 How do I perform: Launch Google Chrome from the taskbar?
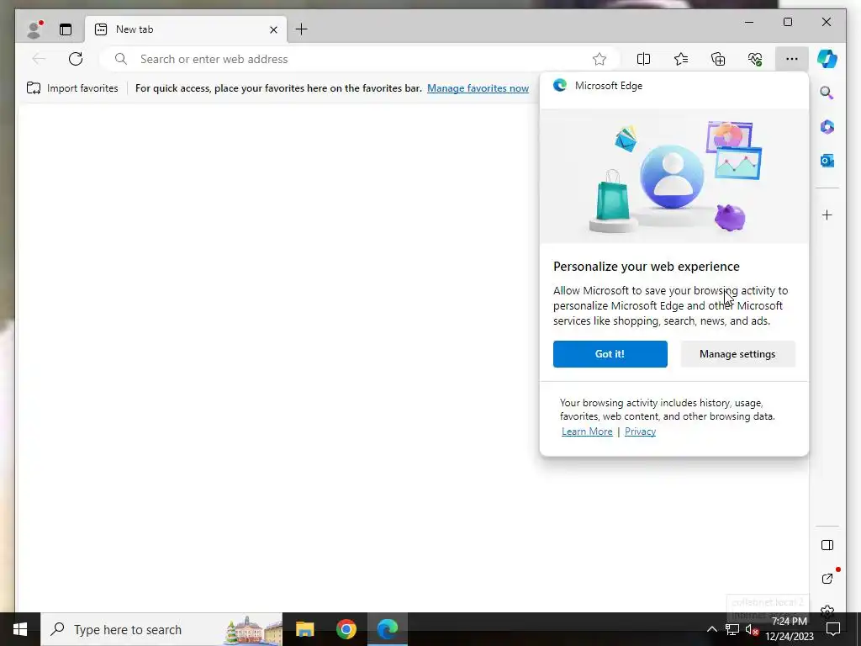click(x=346, y=629)
